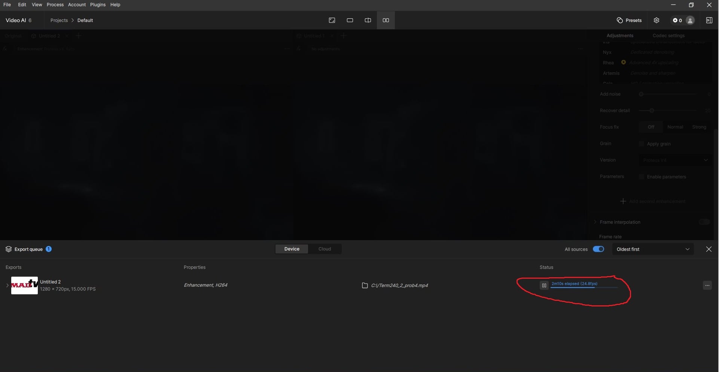Toggle the right sidebar panel icon
Viewport: 719px width, 372px height.
tap(709, 20)
